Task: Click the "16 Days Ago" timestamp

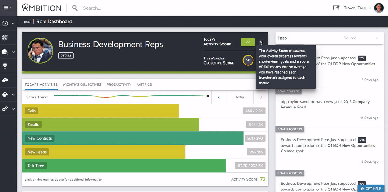Action: [x=370, y=162]
